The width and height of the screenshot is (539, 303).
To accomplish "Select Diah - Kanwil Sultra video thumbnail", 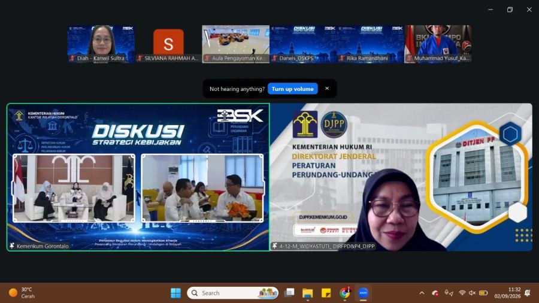I will [101, 44].
